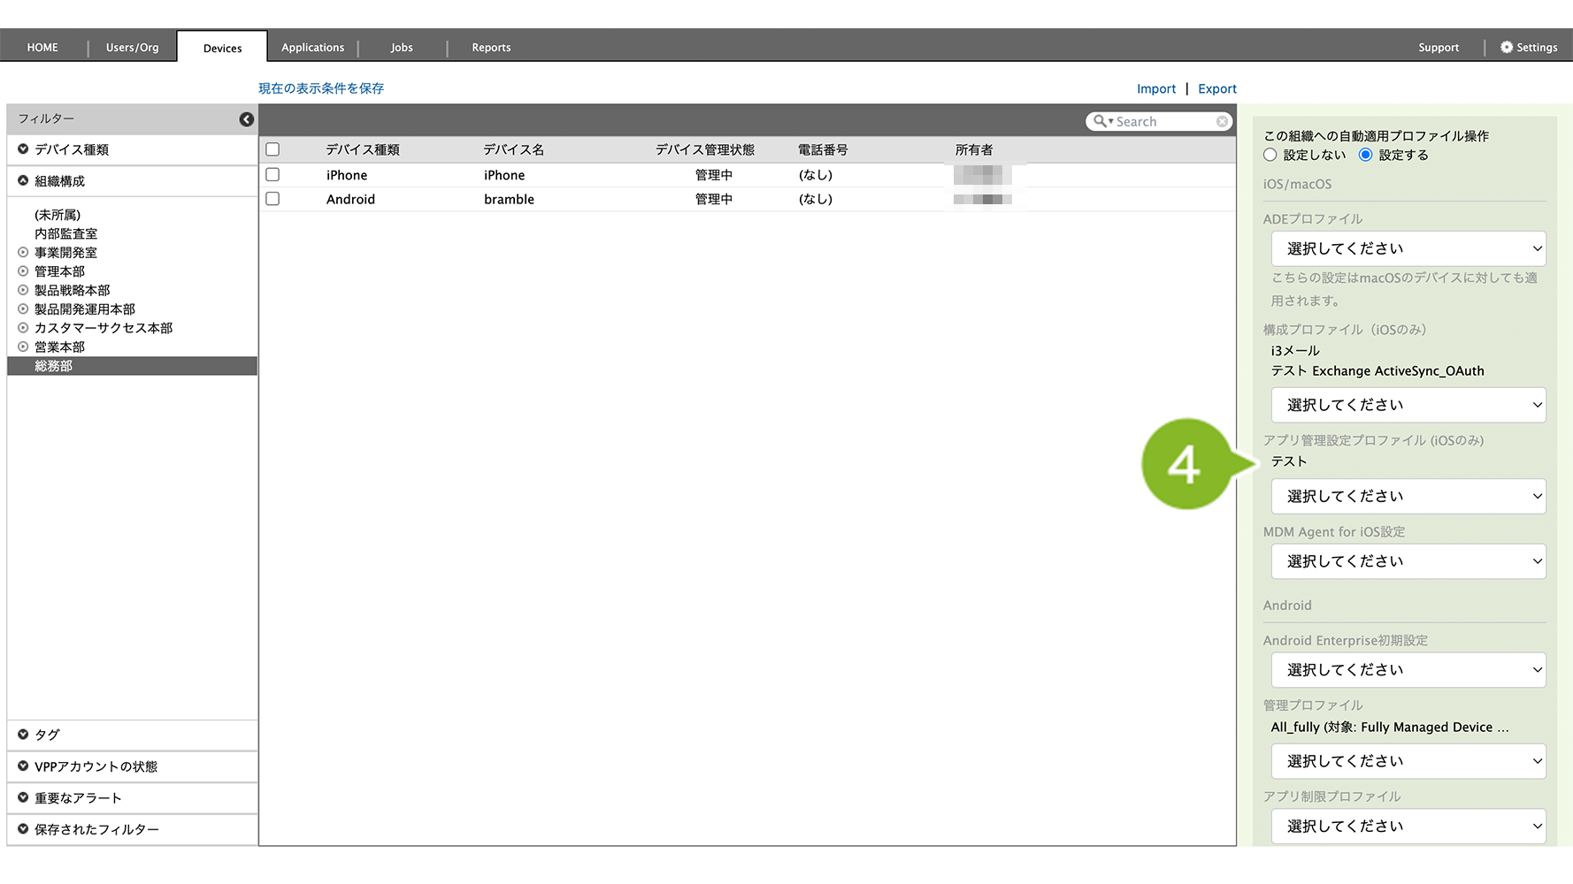Click the Export link
The image size is (1573, 884).
[1216, 89]
